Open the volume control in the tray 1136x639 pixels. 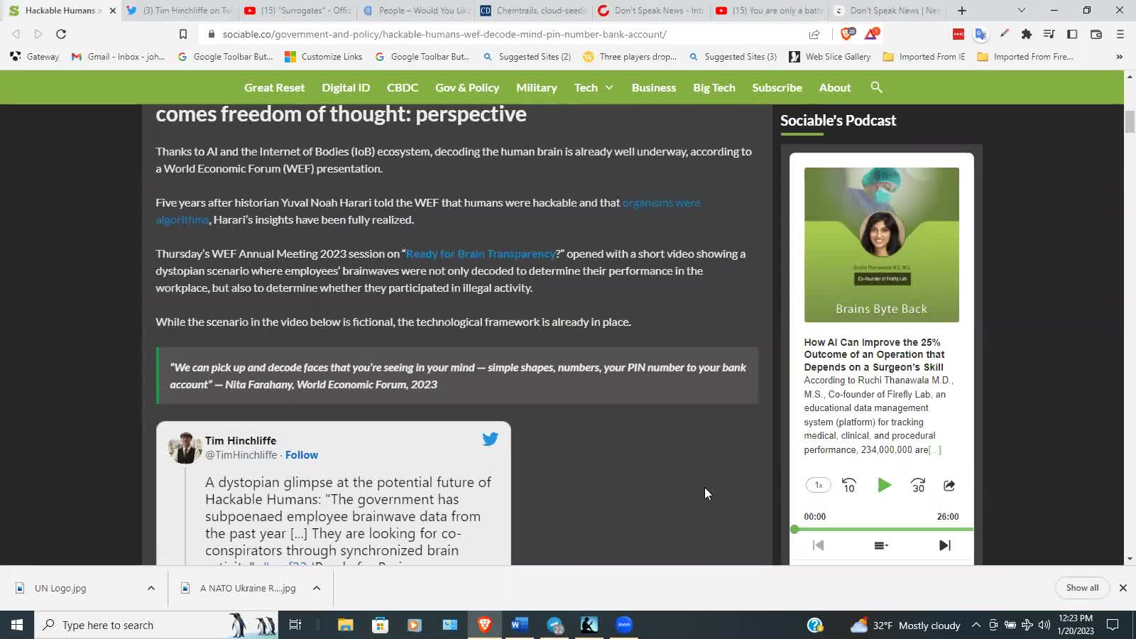[1044, 625]
